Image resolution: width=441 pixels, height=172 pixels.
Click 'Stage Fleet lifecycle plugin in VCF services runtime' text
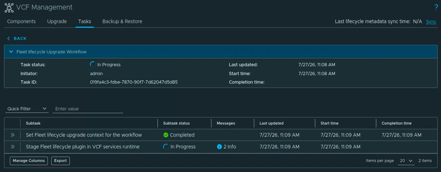point(83,147)
